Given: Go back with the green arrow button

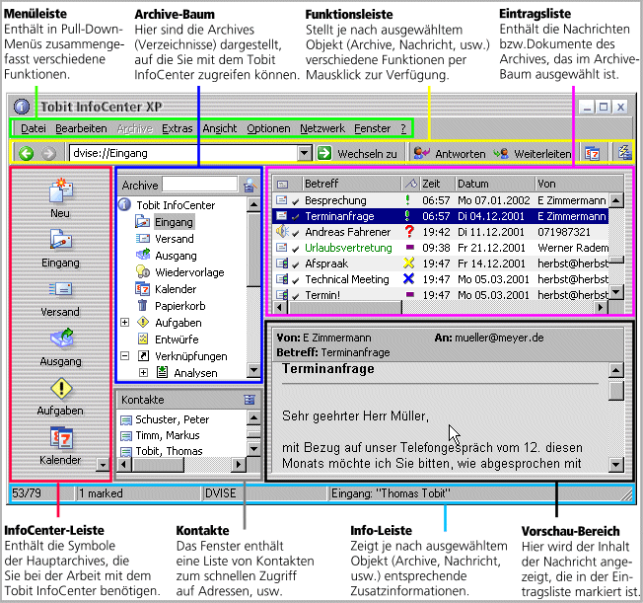Looking at the screenshot, I should [27, 154].
